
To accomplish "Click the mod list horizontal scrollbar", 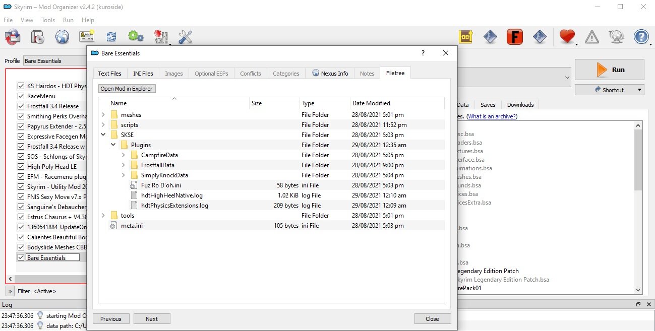I will click(x=50, y=279).
